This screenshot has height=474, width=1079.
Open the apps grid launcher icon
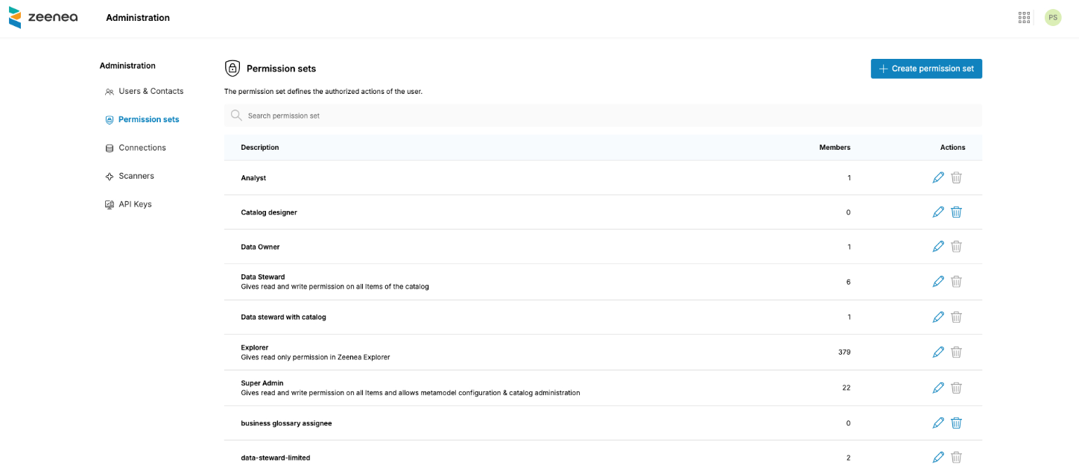click(x=1024, y=18)
